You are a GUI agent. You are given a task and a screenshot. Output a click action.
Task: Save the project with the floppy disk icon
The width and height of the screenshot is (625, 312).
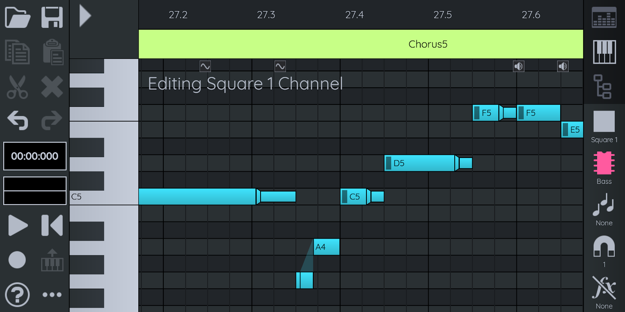pos(52,17)
